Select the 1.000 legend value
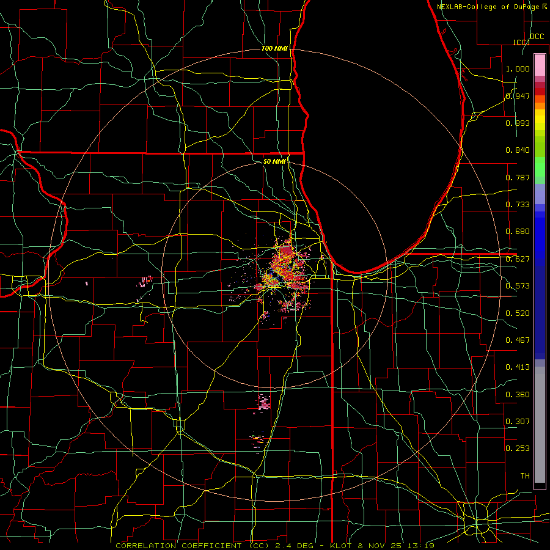Viewport: 550px width, 550px height. [518, 68]
